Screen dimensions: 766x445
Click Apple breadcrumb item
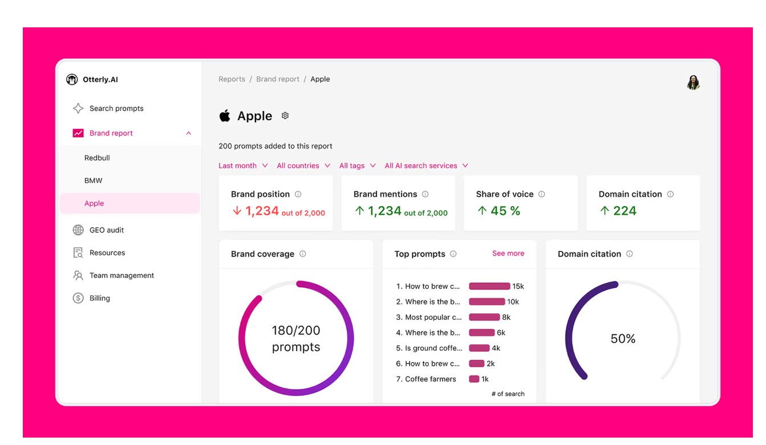320,79
